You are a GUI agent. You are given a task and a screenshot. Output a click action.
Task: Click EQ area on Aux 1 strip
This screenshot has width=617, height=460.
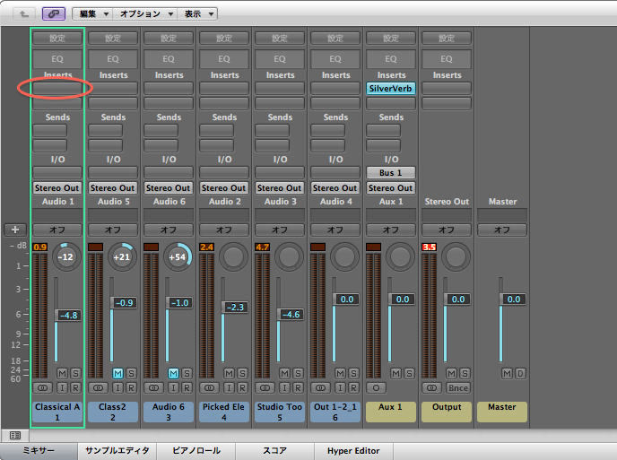tap(391, 59)
